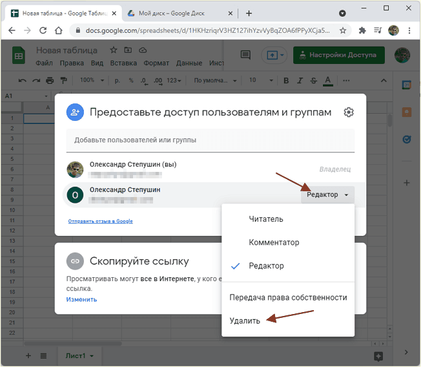Choose the checked Редактор role
The width and height of the screenshot is (421, 367).
pos(288,266)
